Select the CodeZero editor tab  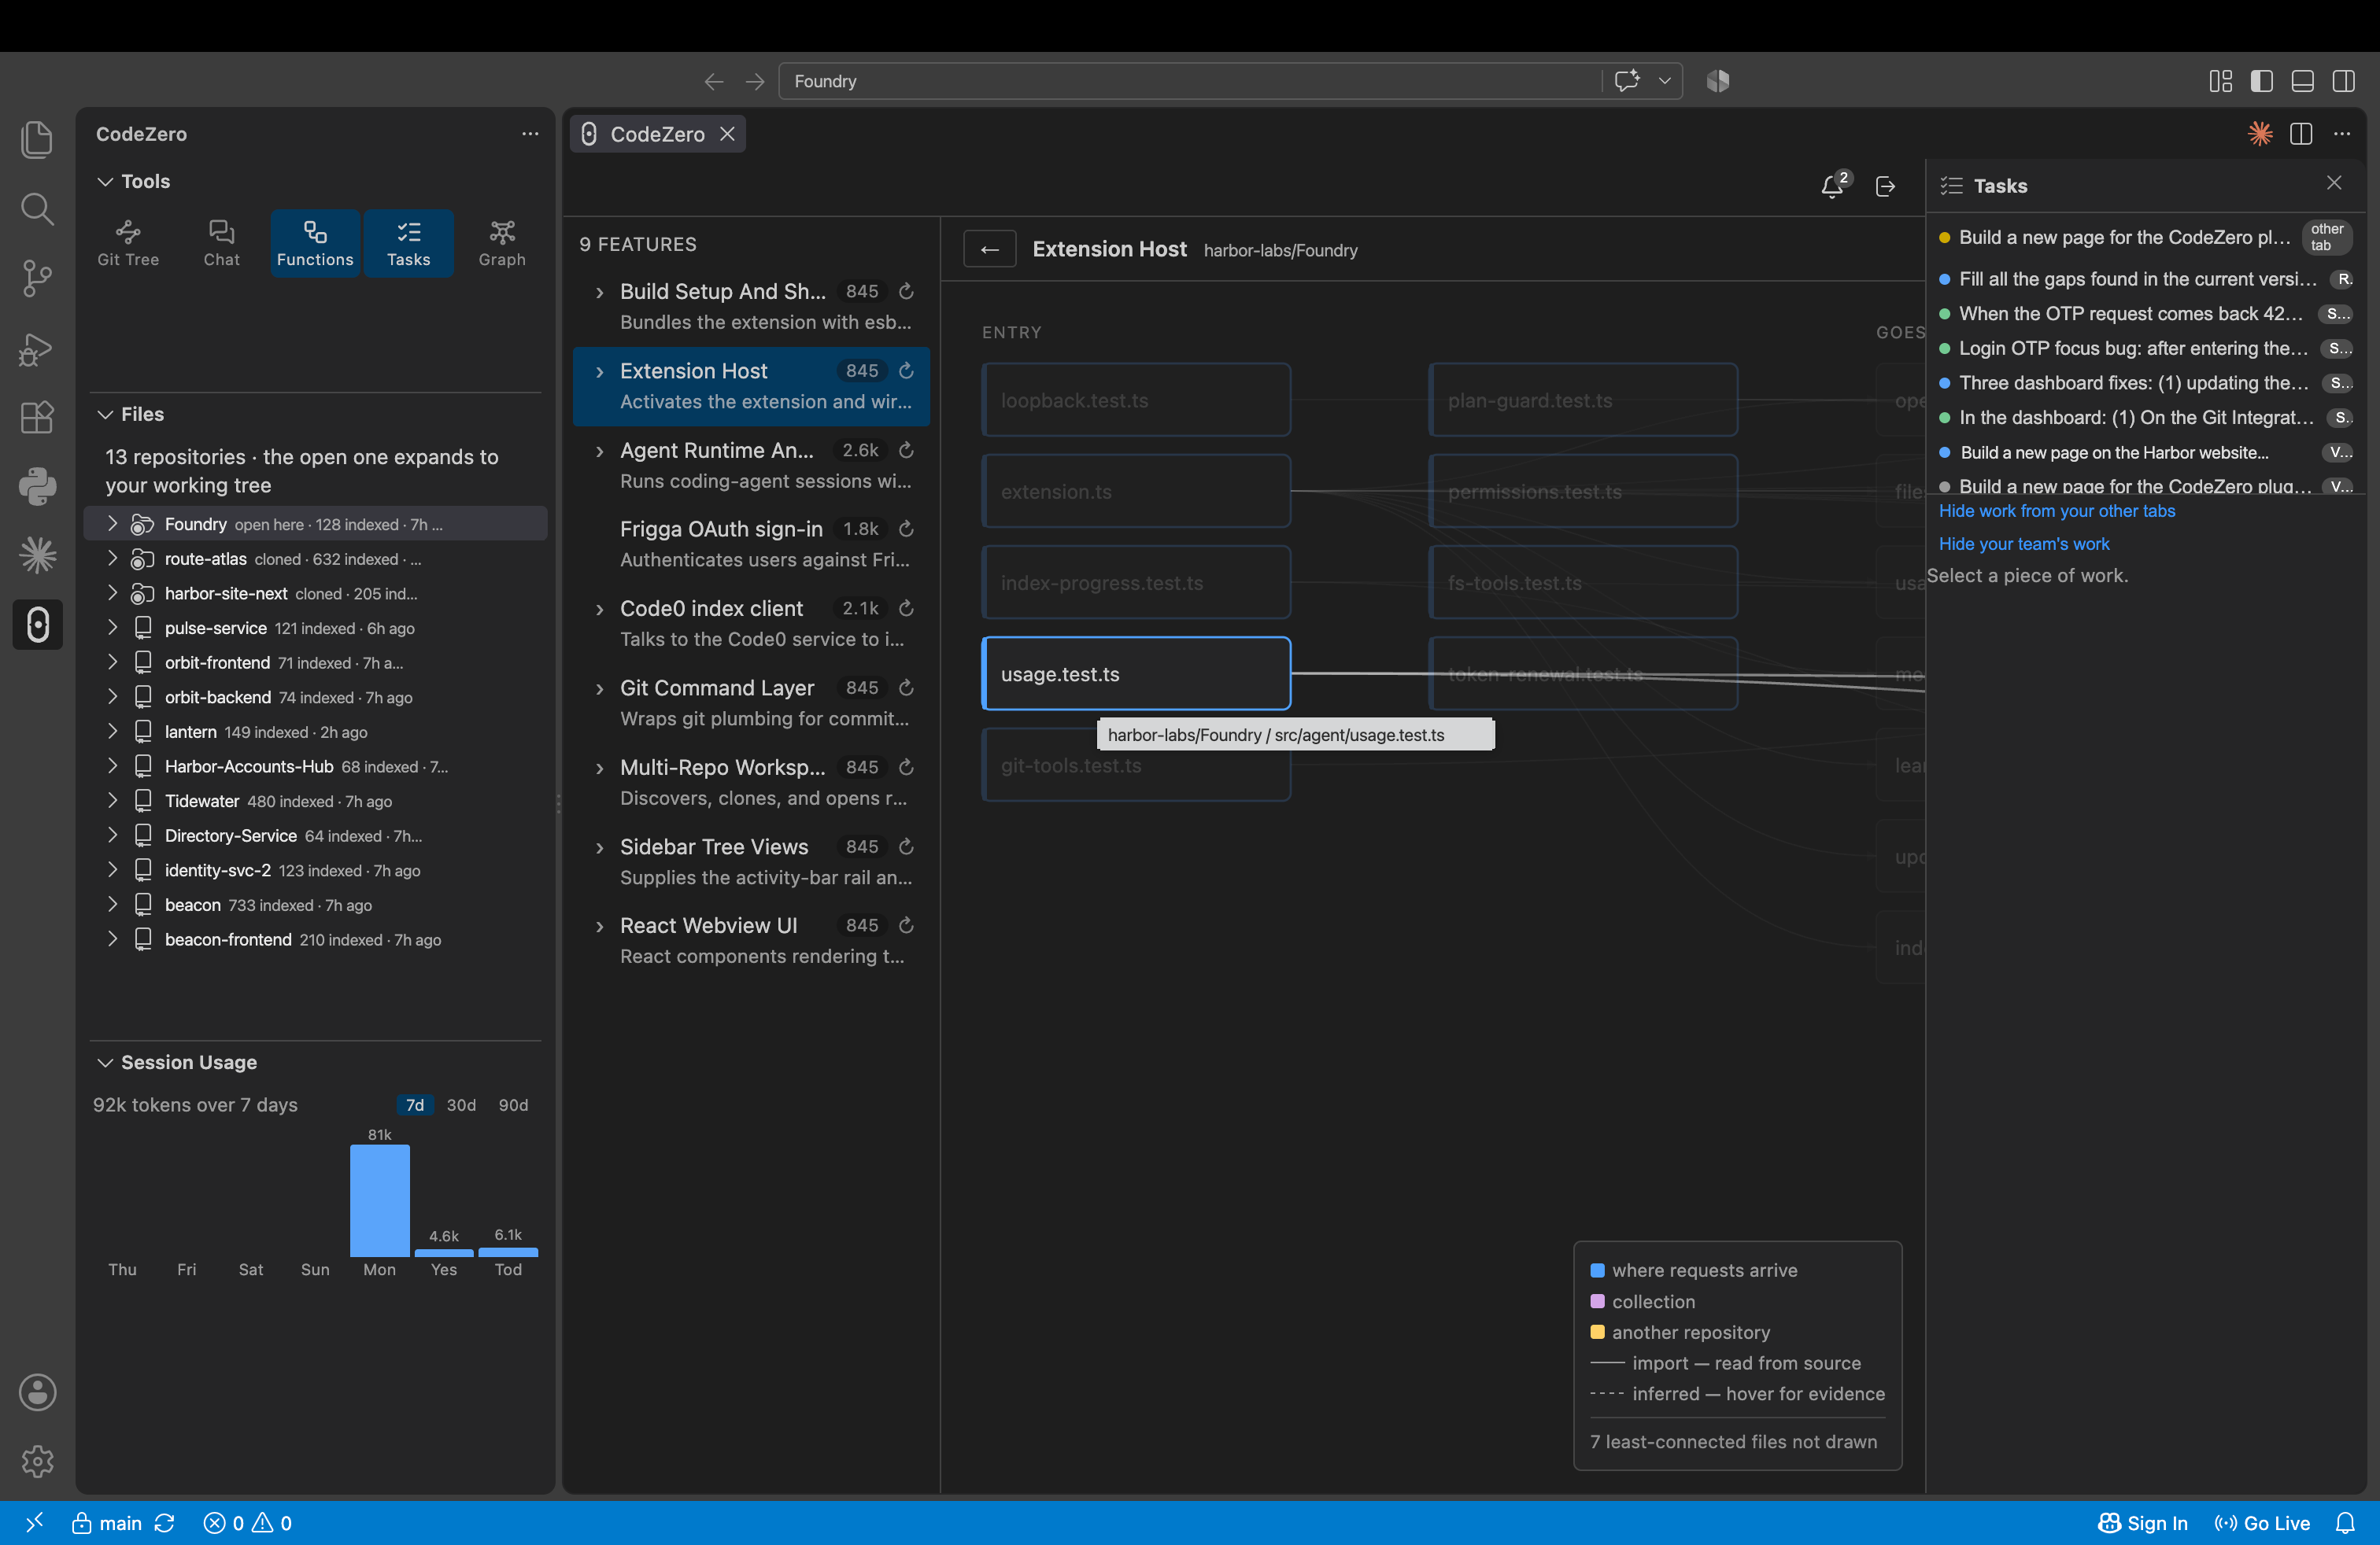click(x=657, y=134)
